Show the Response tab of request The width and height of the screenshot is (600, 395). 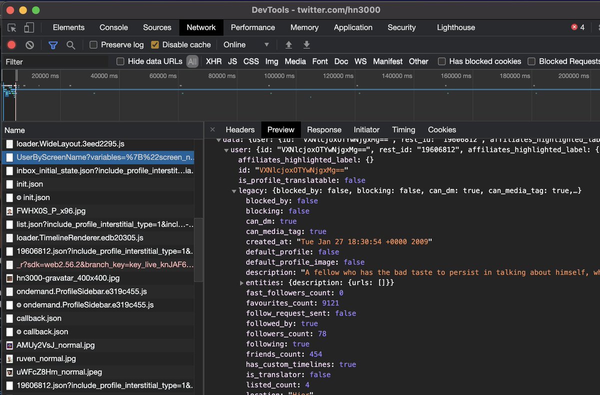(x=324, y=129)
